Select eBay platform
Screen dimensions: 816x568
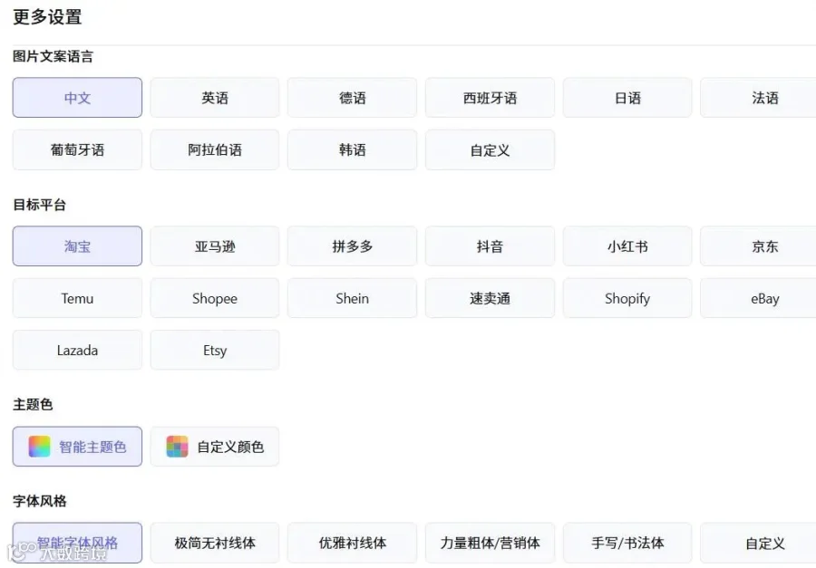759,298
